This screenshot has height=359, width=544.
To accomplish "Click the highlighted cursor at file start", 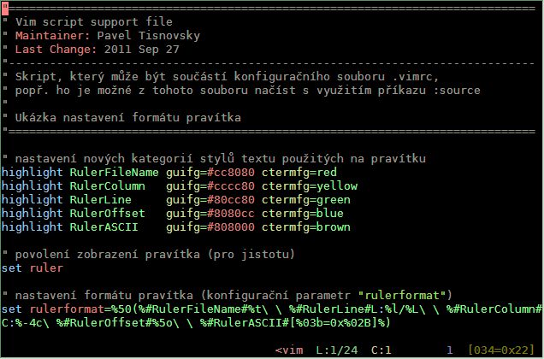I will point(5,9).
